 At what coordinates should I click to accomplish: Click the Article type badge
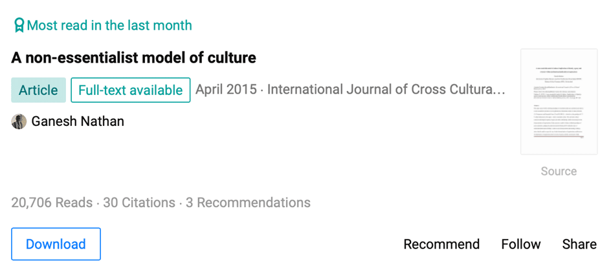(38, 90)
